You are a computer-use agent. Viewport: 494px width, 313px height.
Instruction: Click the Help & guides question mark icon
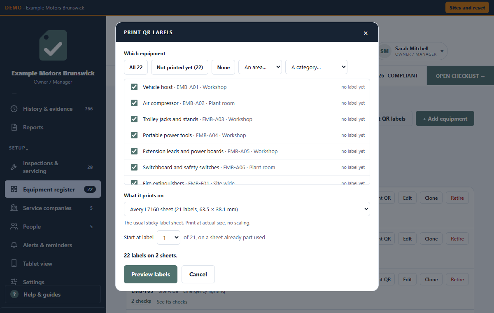[14, 294]
